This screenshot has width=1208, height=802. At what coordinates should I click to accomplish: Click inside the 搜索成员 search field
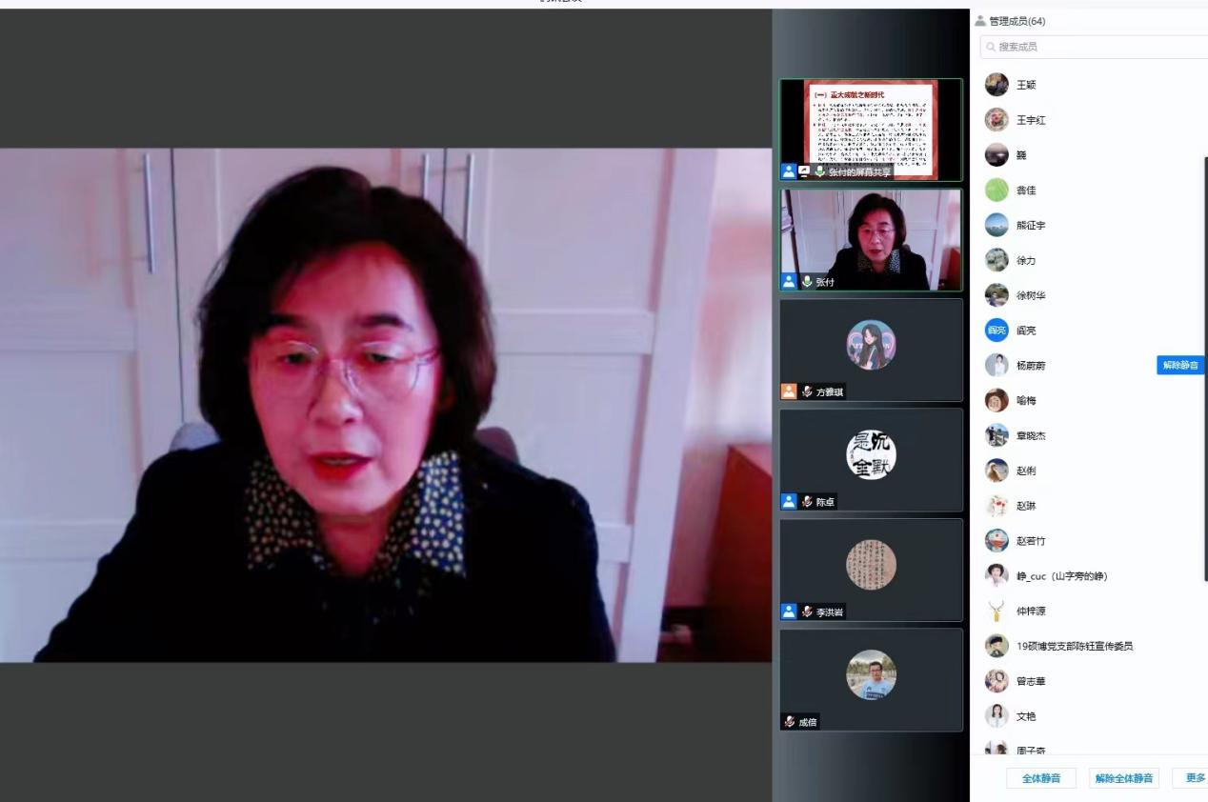pos(1096,47)
